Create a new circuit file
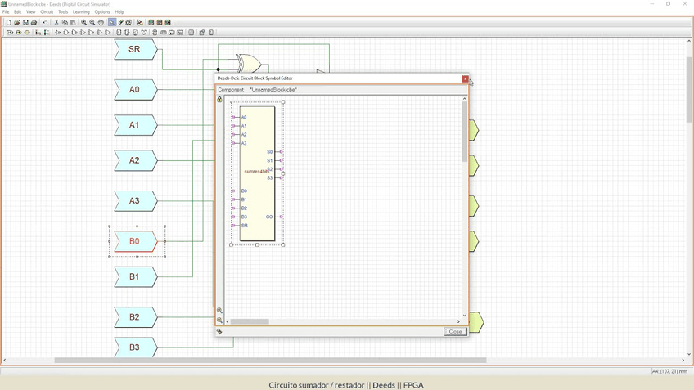 point(9,23)
